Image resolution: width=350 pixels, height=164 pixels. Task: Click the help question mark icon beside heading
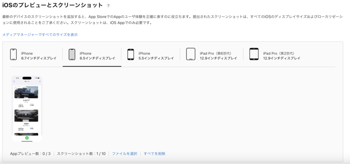tap(109, 6)
